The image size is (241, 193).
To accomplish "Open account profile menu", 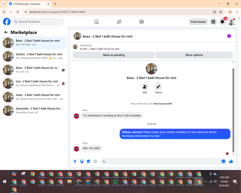I will pyautogui.click(x=231, y=22).
